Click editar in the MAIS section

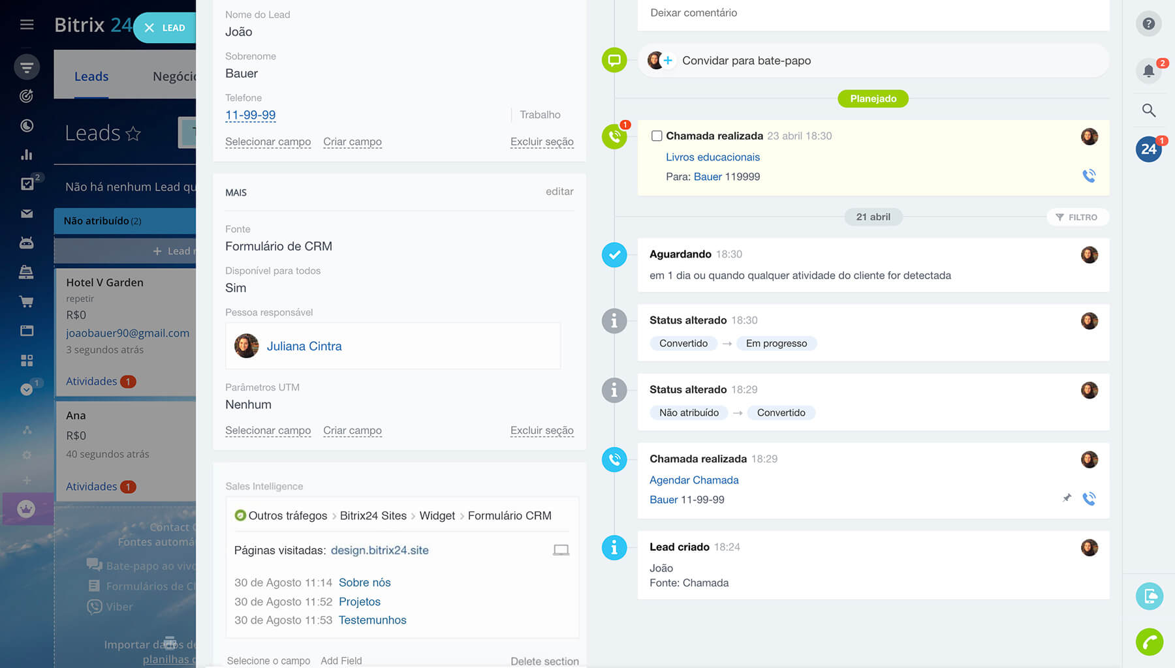[559, 191]
